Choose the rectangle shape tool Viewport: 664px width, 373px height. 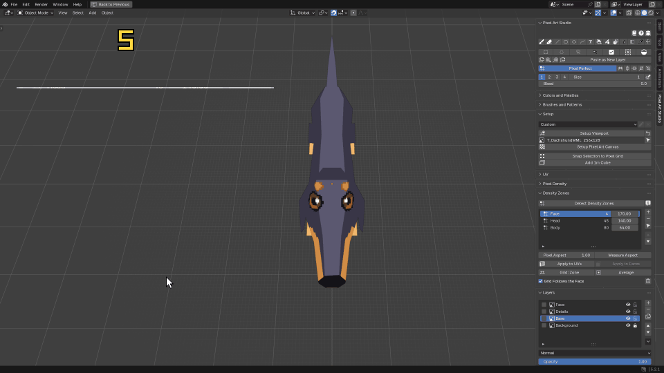tap(566, 42)
